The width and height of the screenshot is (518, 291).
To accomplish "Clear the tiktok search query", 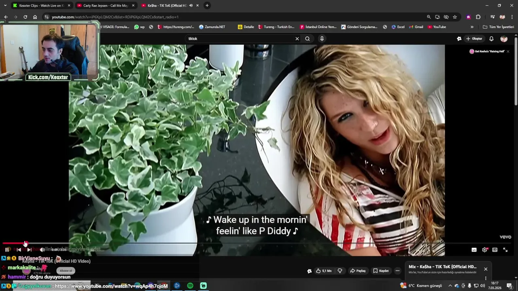I will [x=297, y=39].
